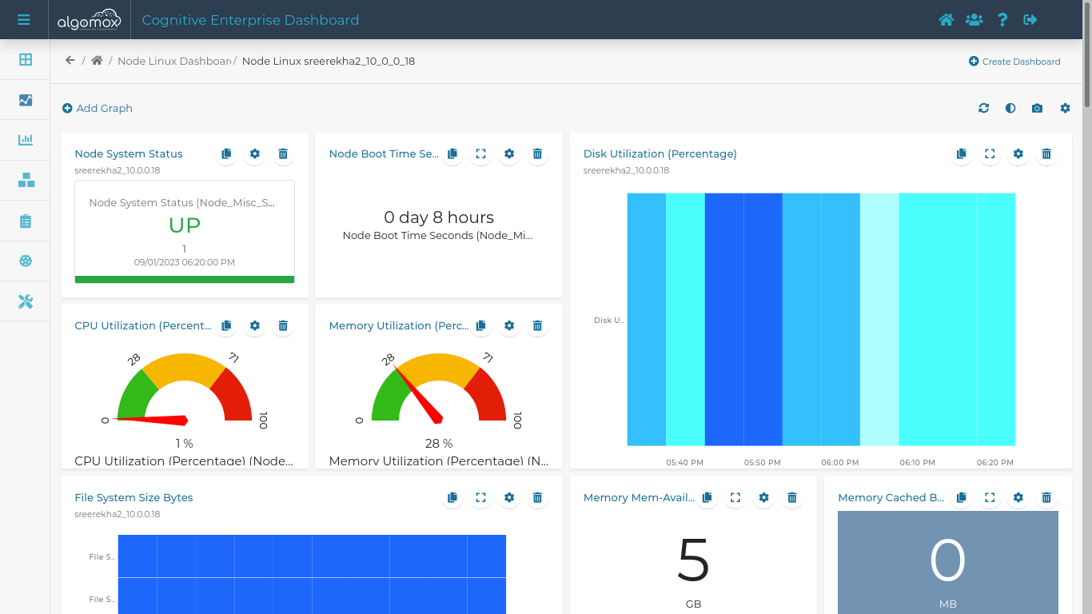Open the tools wrench sidebar item
This screenshot has height=614, width=1092.
click(26, 301)
